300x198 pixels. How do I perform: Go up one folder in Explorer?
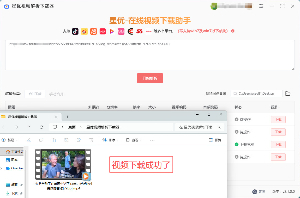click(x=29, y=127)
